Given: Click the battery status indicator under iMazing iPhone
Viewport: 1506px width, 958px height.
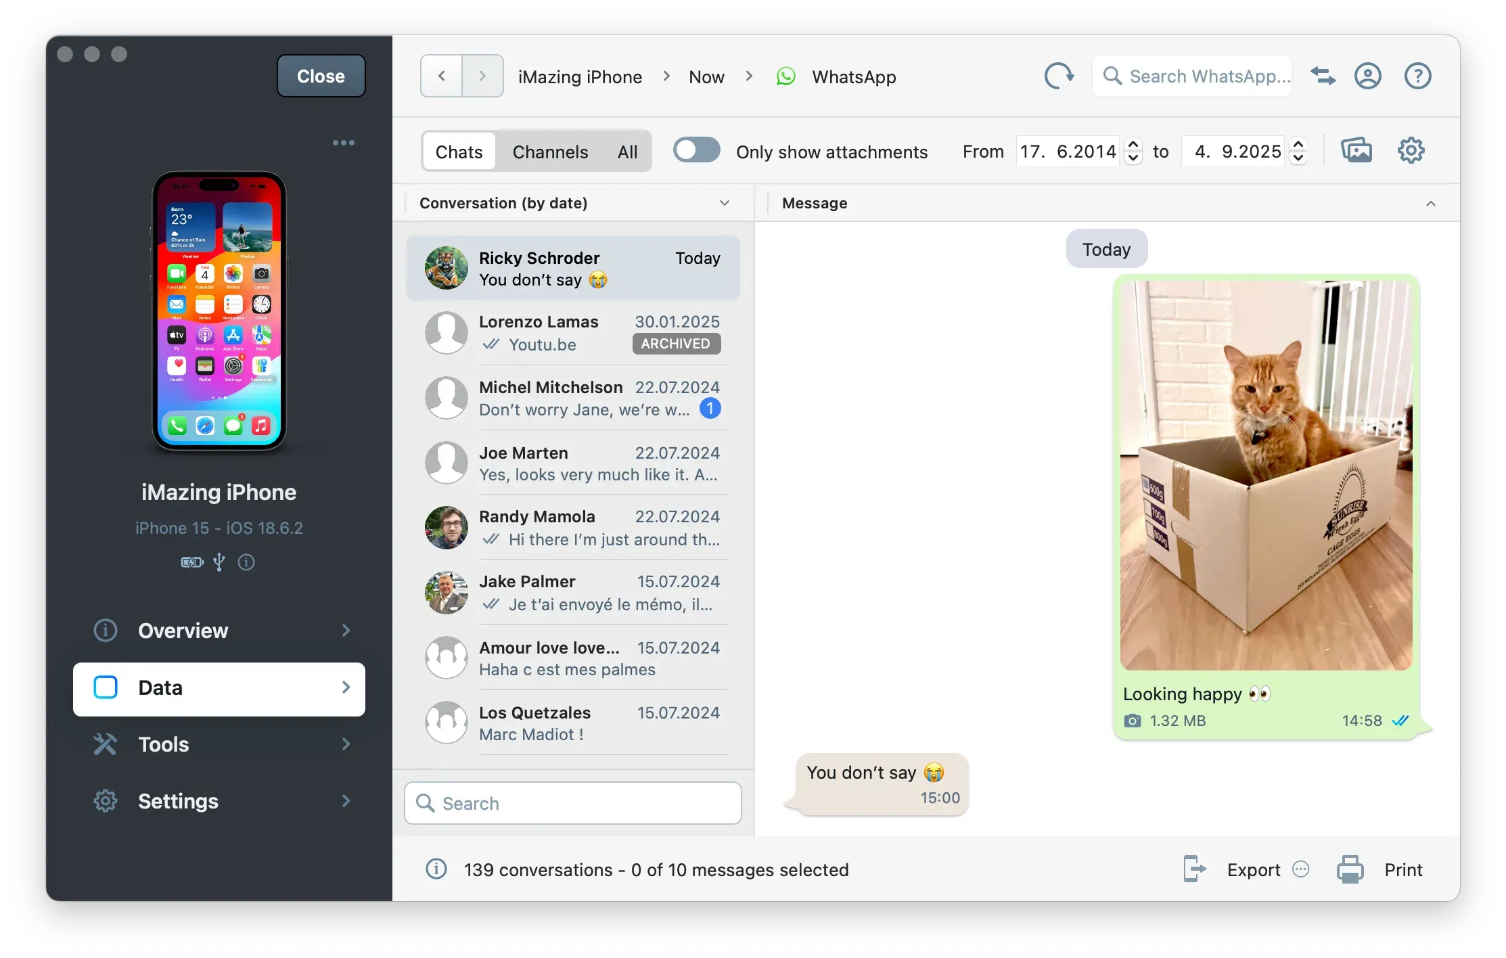Looking at the screenshot, I should coord(191,562).
